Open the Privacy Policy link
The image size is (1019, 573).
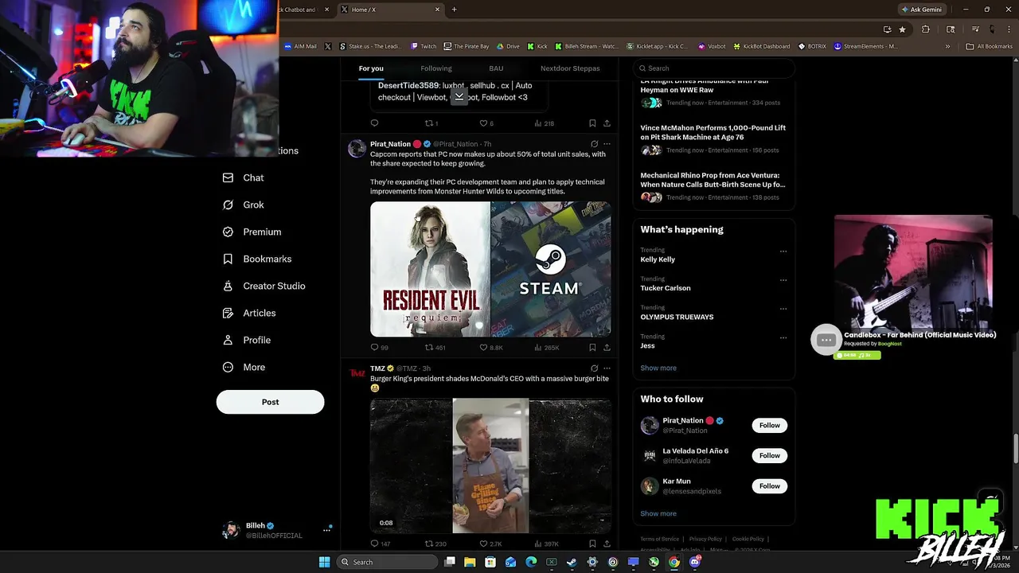705,539
